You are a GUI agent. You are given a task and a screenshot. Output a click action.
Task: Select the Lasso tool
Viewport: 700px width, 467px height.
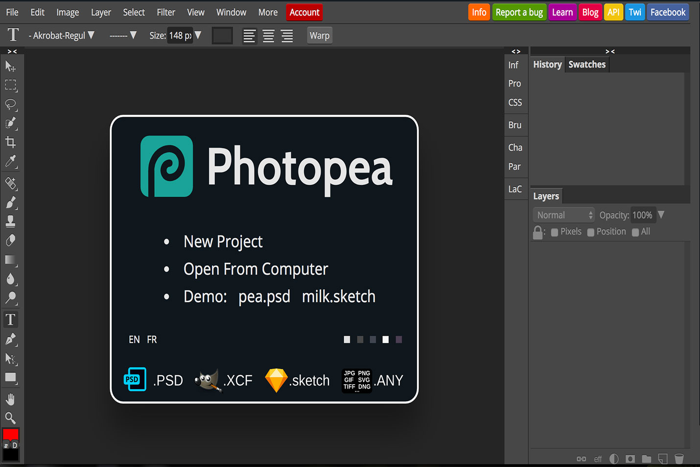pyautogui.click(x=10, y=104)
